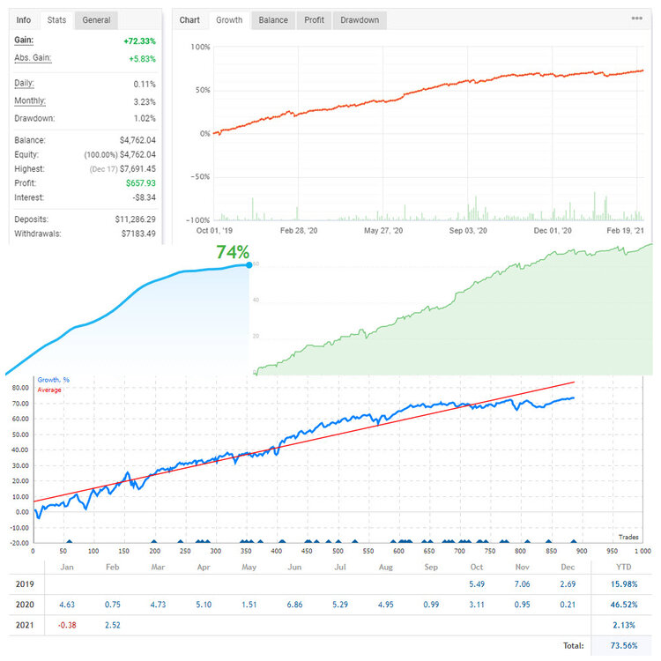The width and height of the screenshot is (661, 661).
Task: Click the Sep 03, '20 axis date
Action: coord(468,231)
